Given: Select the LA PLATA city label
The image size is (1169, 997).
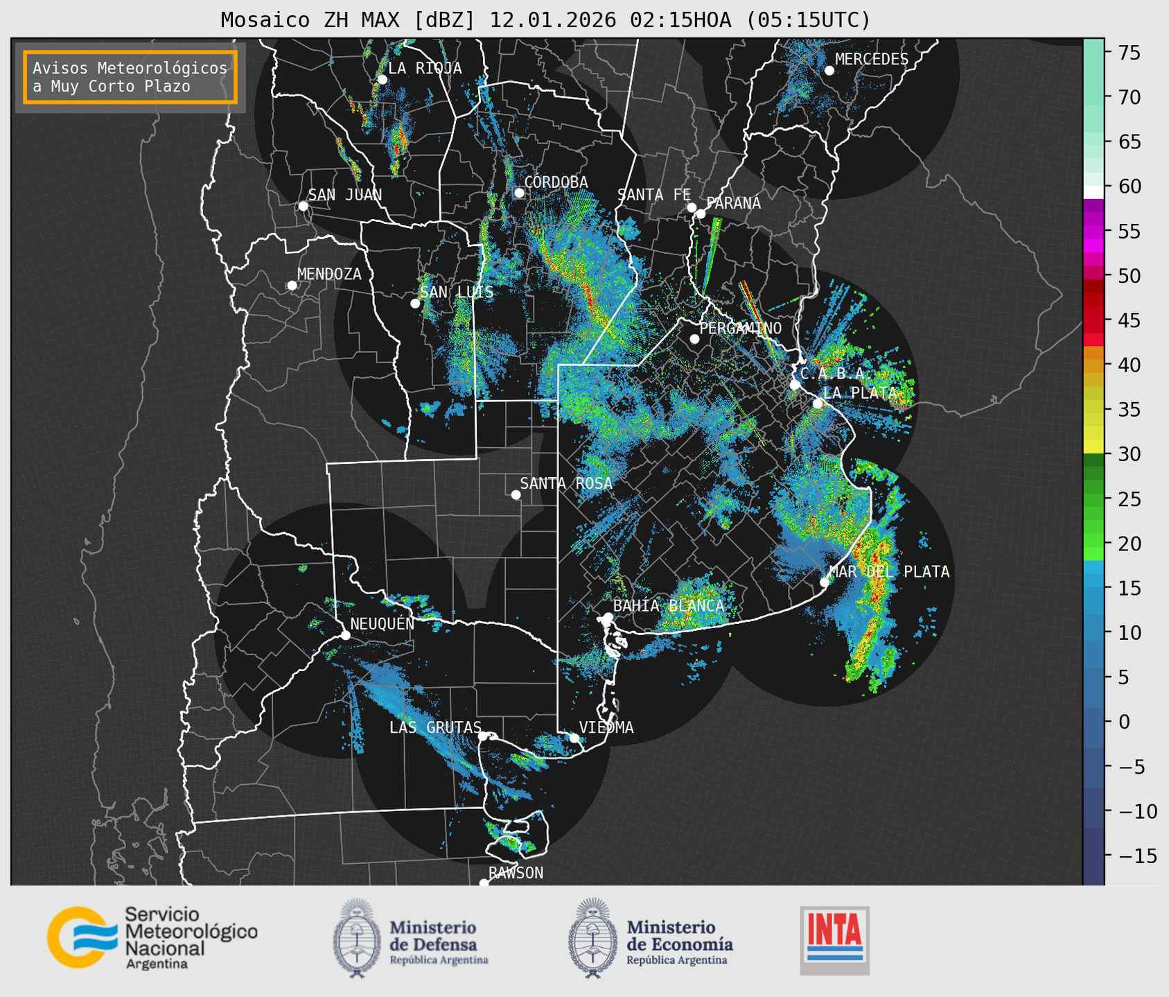Looking at the screenshot, I should (x=860, y=392).
